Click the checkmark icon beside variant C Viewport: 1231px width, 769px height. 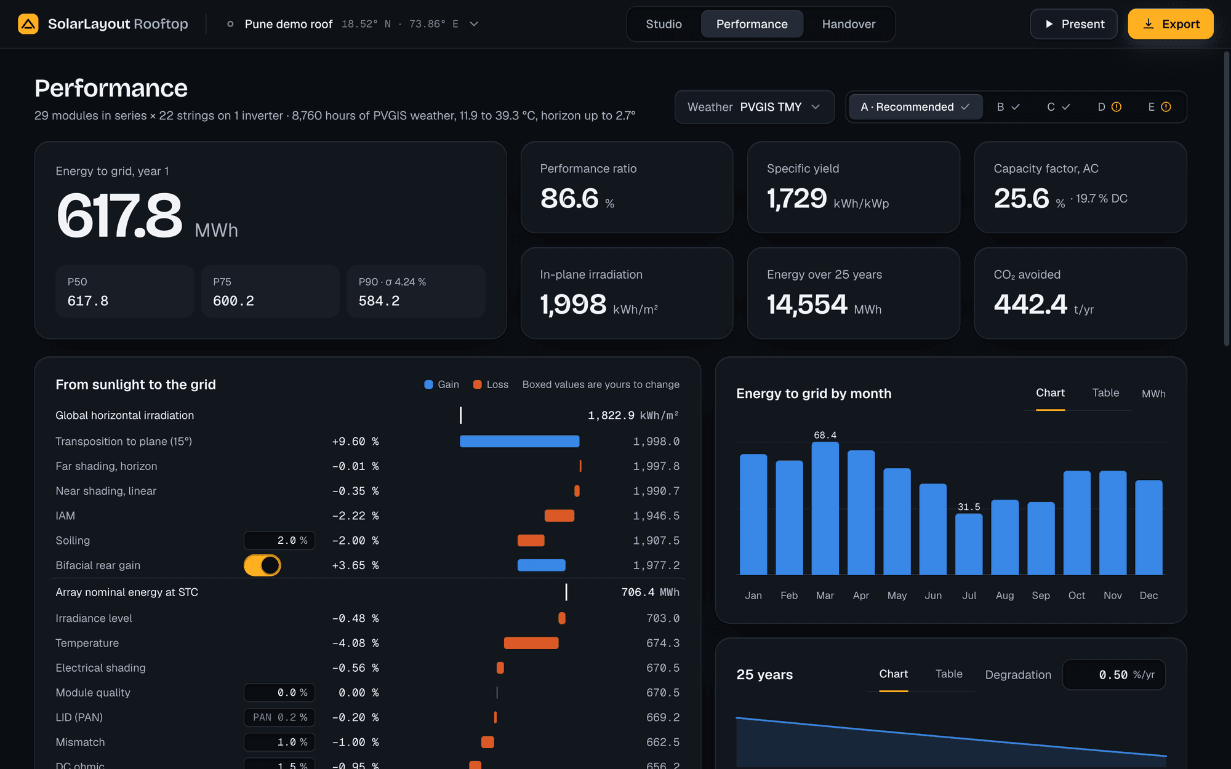click(1066, 107)
